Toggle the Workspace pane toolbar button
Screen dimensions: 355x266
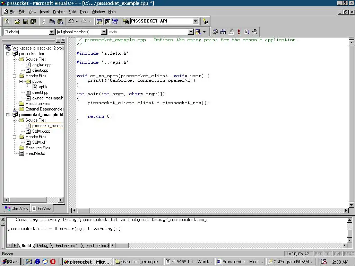tap(99, 21)
